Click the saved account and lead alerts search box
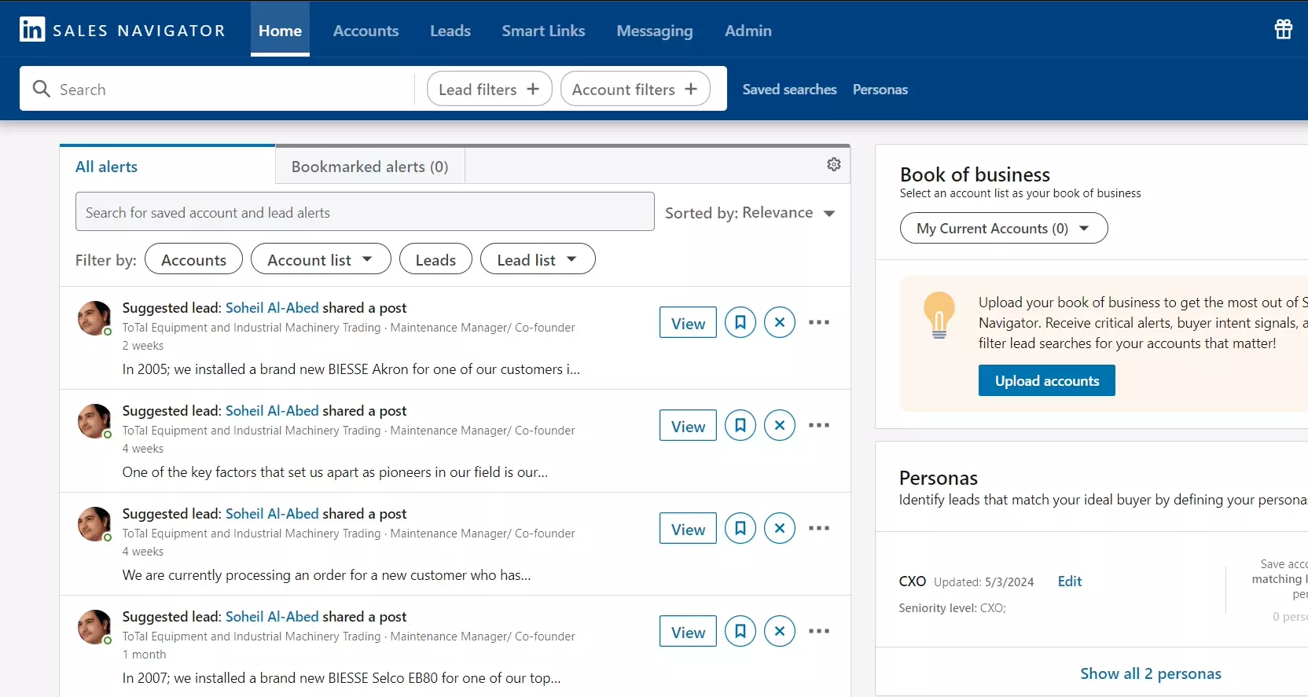This screenshot has height=697, width=1308. 365,212
